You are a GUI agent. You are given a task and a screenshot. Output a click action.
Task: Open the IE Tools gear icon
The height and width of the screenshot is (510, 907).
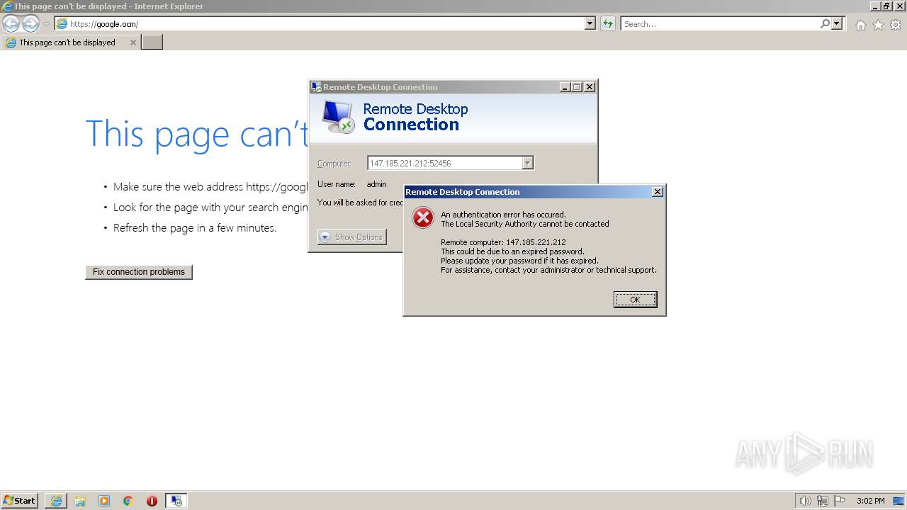point(896,25)
